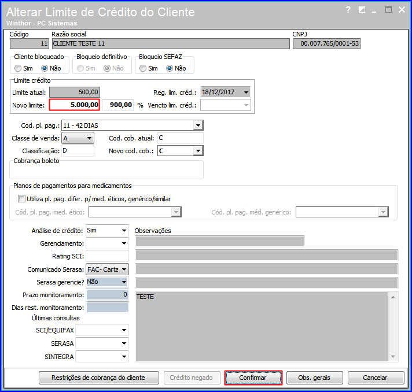Expand Cod. pl. pag. combo box

click(x=198, y=125)
